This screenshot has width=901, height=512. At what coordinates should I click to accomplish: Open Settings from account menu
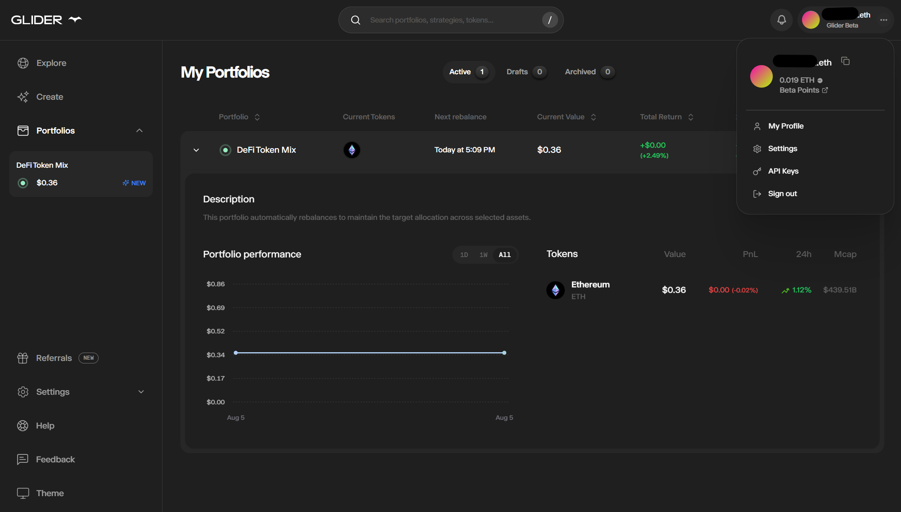pos(782,149)
